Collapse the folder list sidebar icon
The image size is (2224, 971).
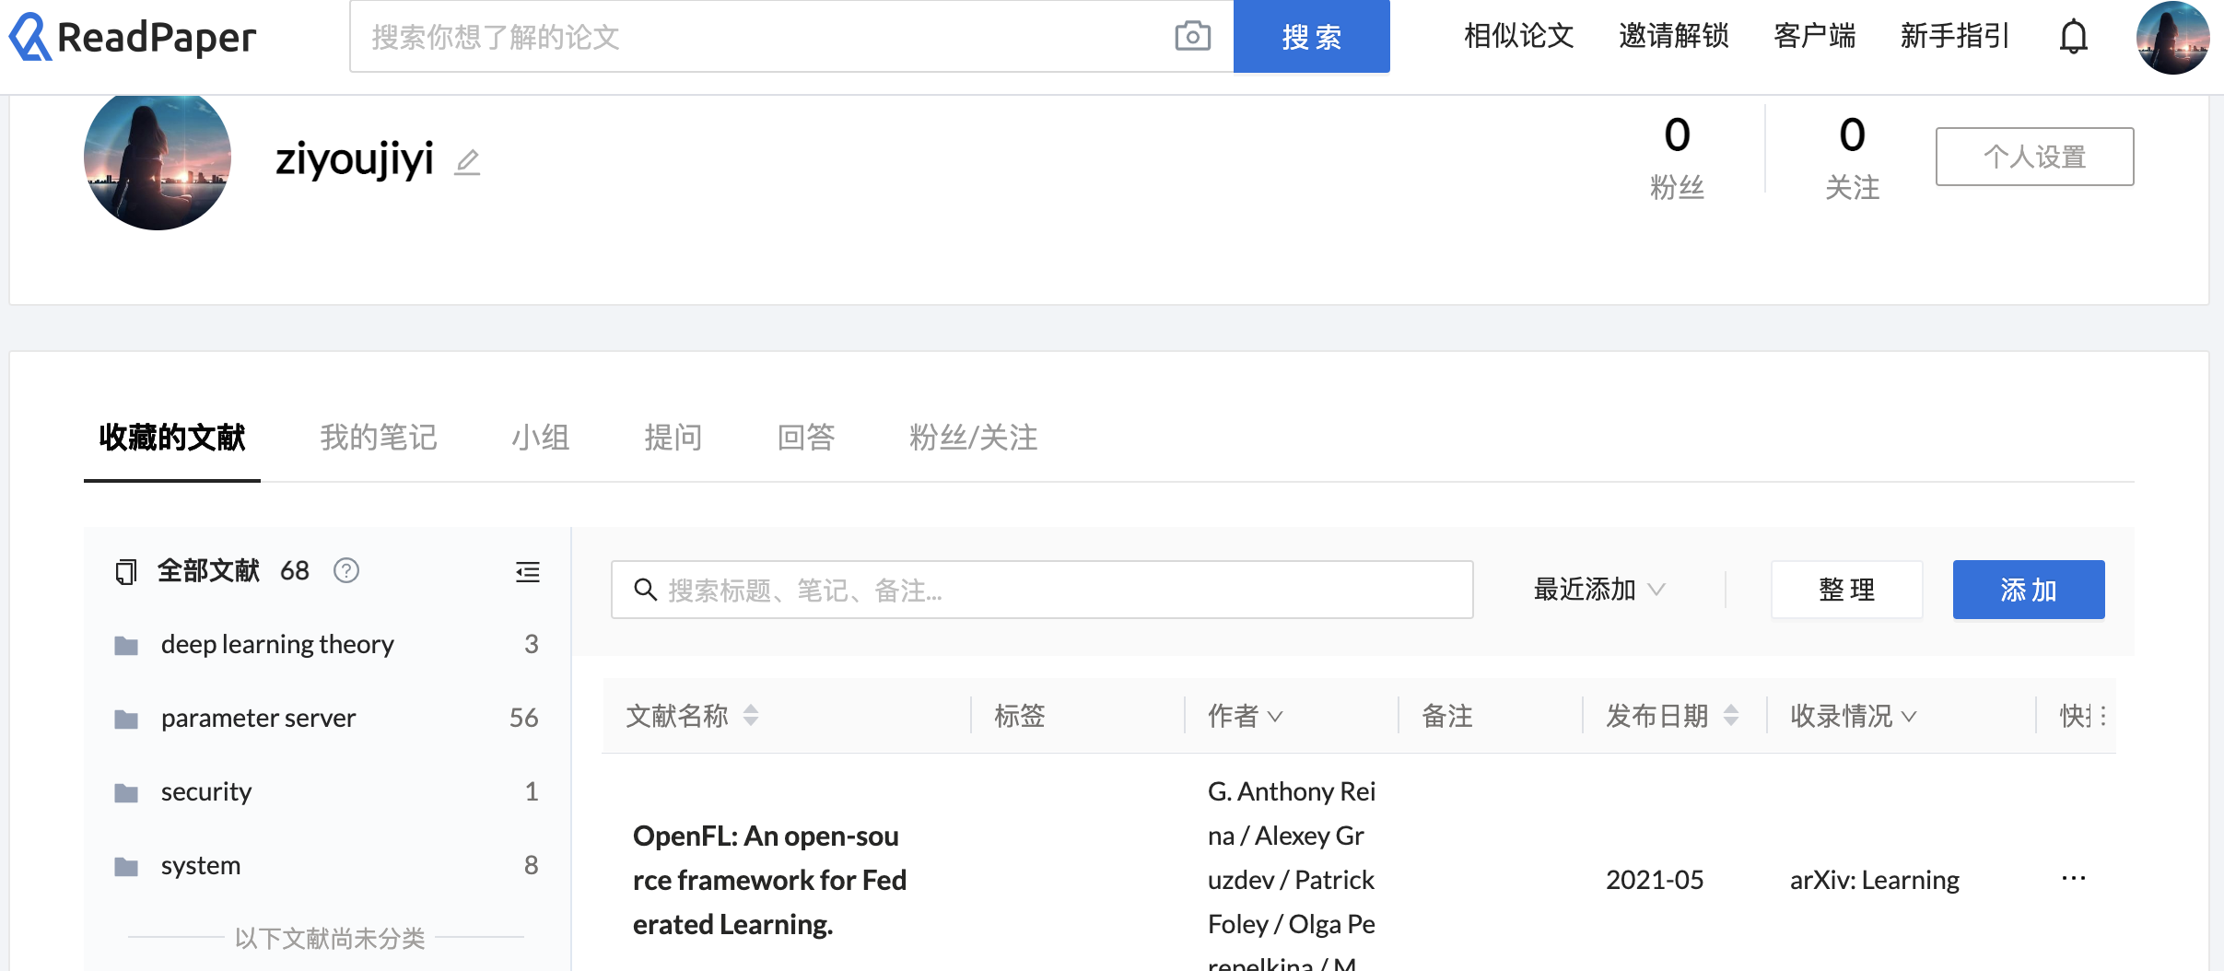pos(528,572)
